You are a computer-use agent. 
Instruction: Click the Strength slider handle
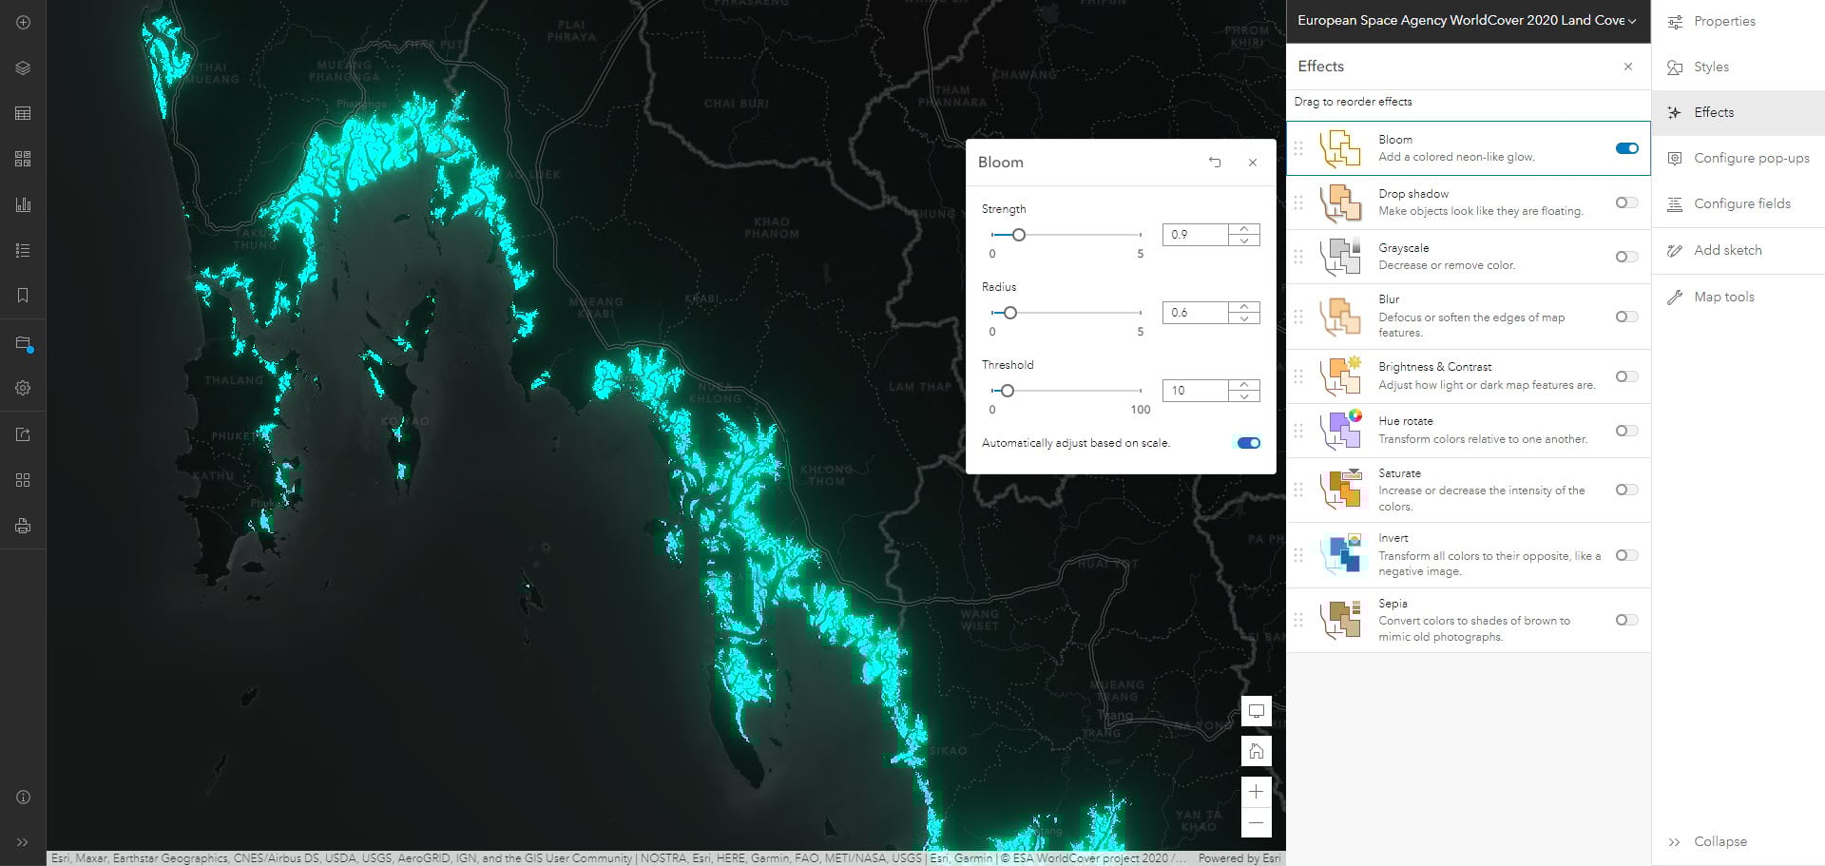(x=1018, y=235)
